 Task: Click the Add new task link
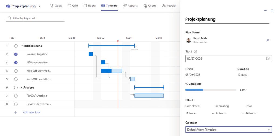(x=31, y=112)
